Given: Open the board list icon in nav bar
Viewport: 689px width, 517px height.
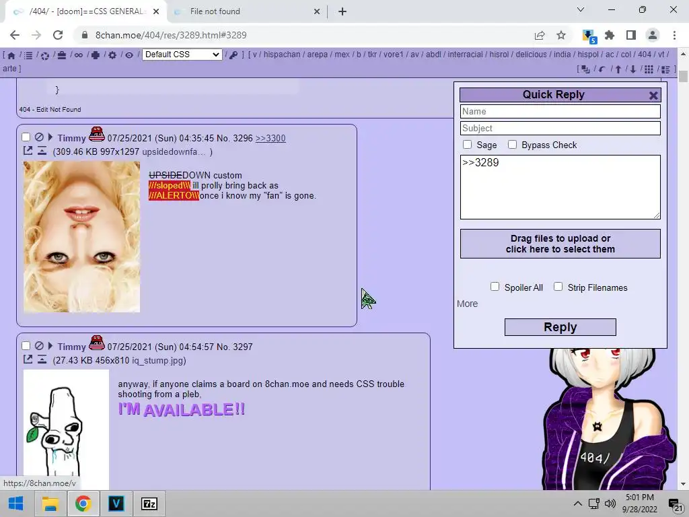Looking at the screenshot, I should click(x=28, y=55).
